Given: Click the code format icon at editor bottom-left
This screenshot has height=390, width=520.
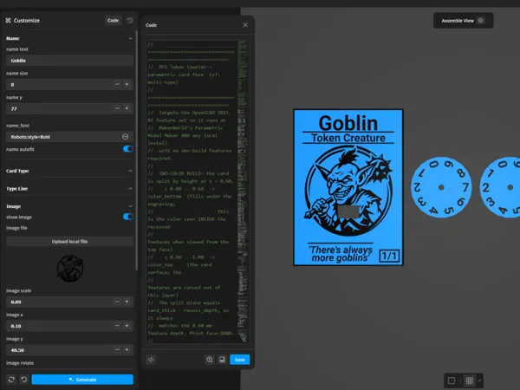Looking at the screenshot, I should [x=151, y=360].
